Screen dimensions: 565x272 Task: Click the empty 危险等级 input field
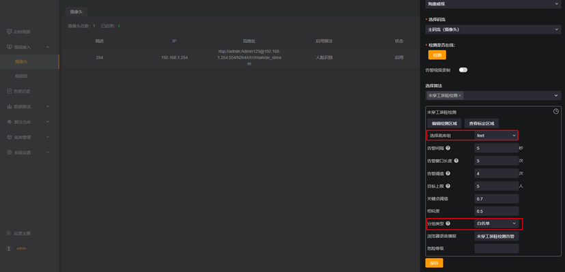[x=497, y=249]
